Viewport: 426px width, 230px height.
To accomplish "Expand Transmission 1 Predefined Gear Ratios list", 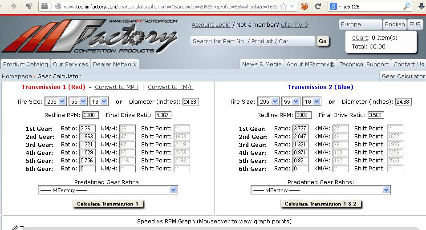I will tap(108, 190).
